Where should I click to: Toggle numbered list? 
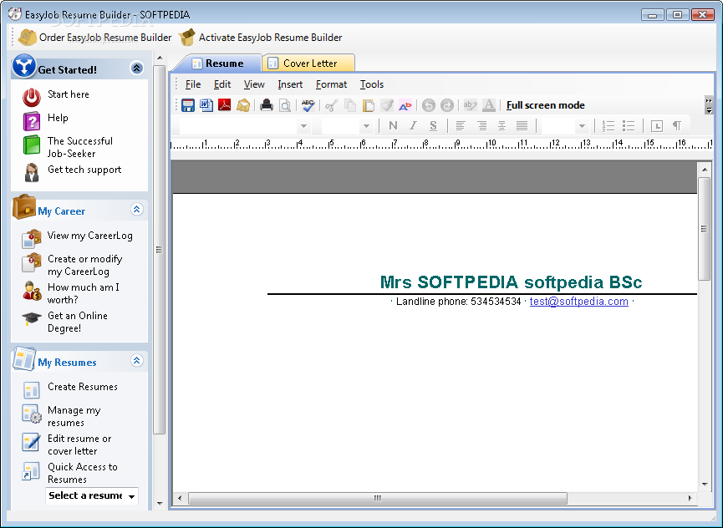tap(608, 125)
